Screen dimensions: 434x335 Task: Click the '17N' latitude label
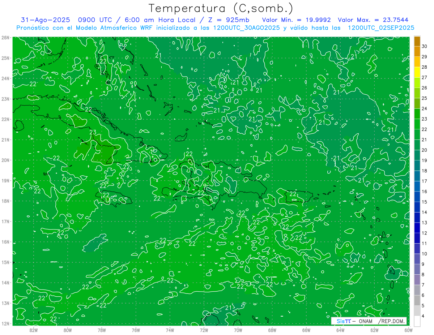tap(5, 221)
